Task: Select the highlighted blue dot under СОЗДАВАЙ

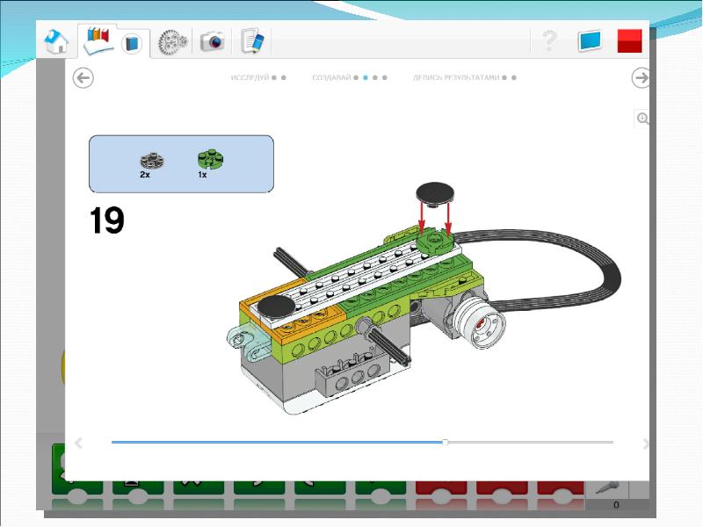Action: [x=366, y=77]
